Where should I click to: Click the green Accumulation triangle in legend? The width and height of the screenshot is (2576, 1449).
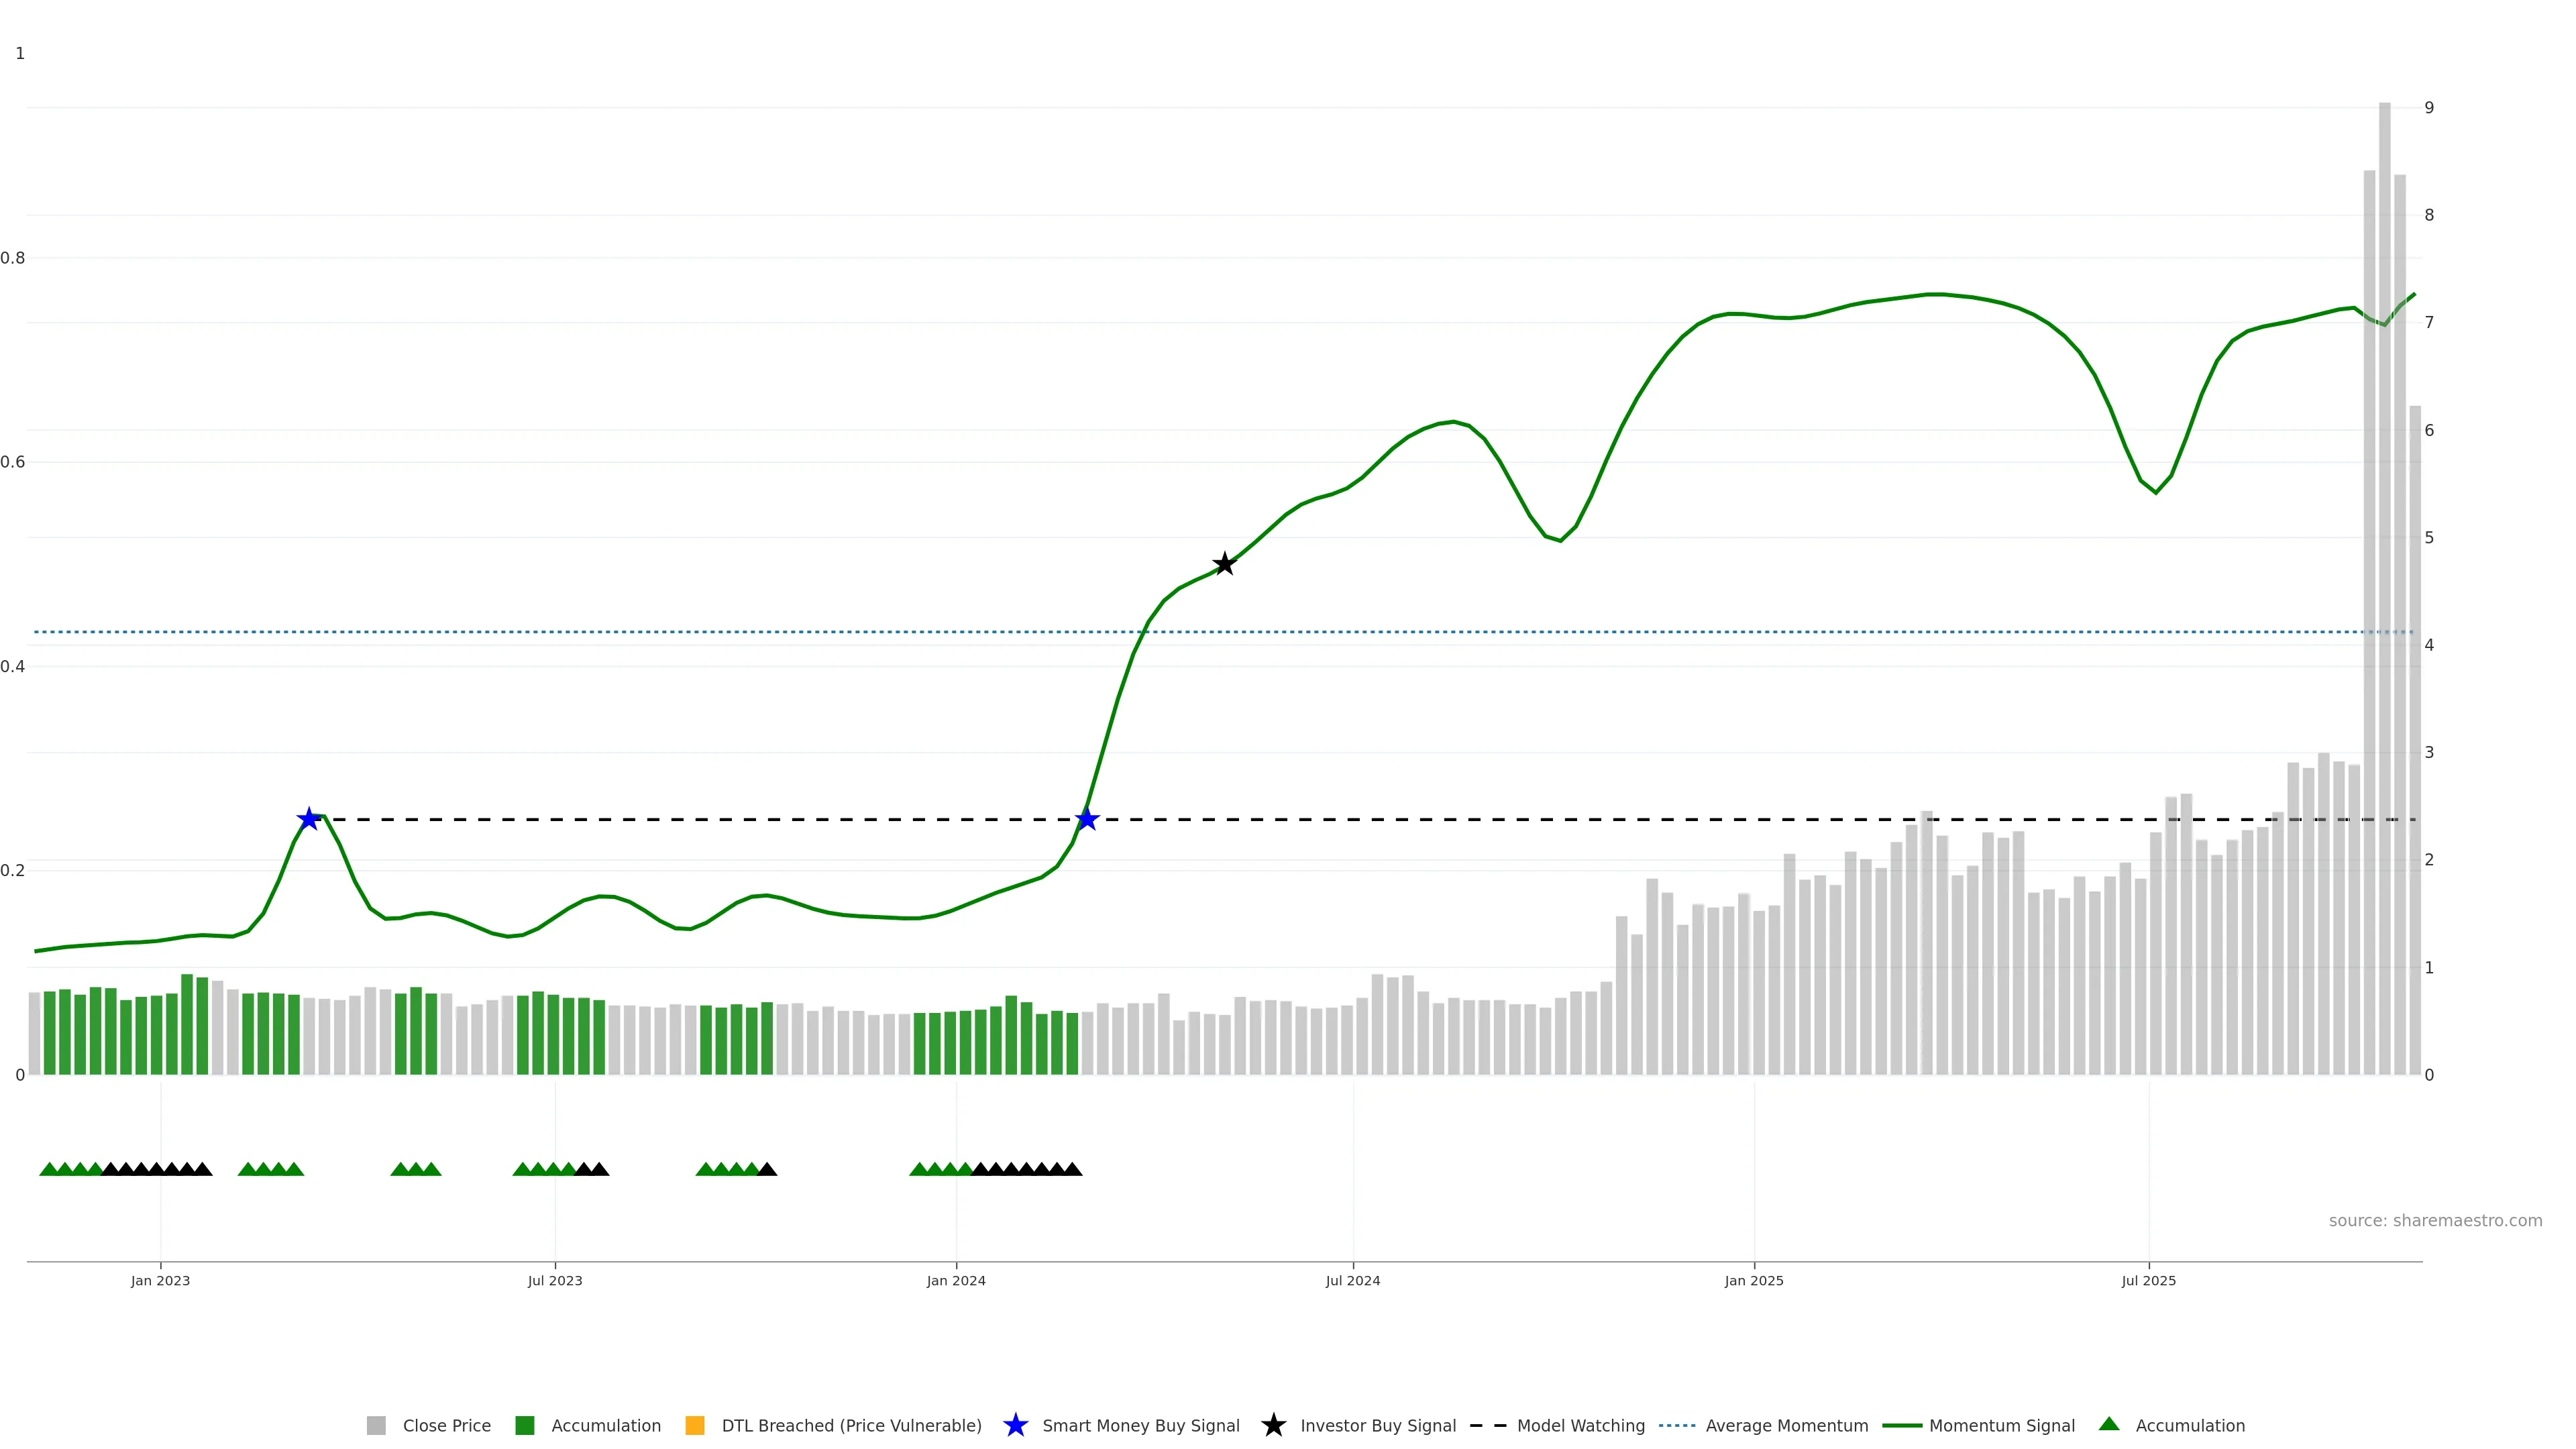coord(2109,1424)
